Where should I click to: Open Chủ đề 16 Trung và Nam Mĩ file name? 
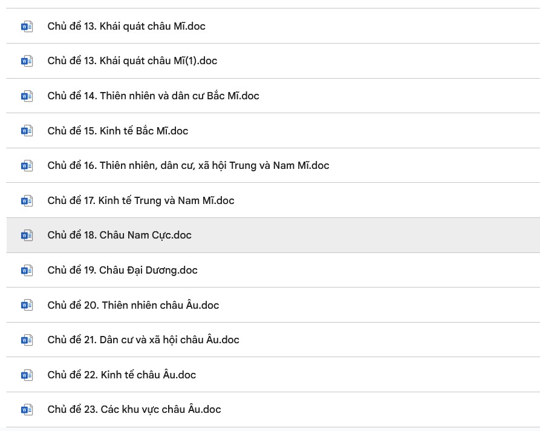[189, 165]
